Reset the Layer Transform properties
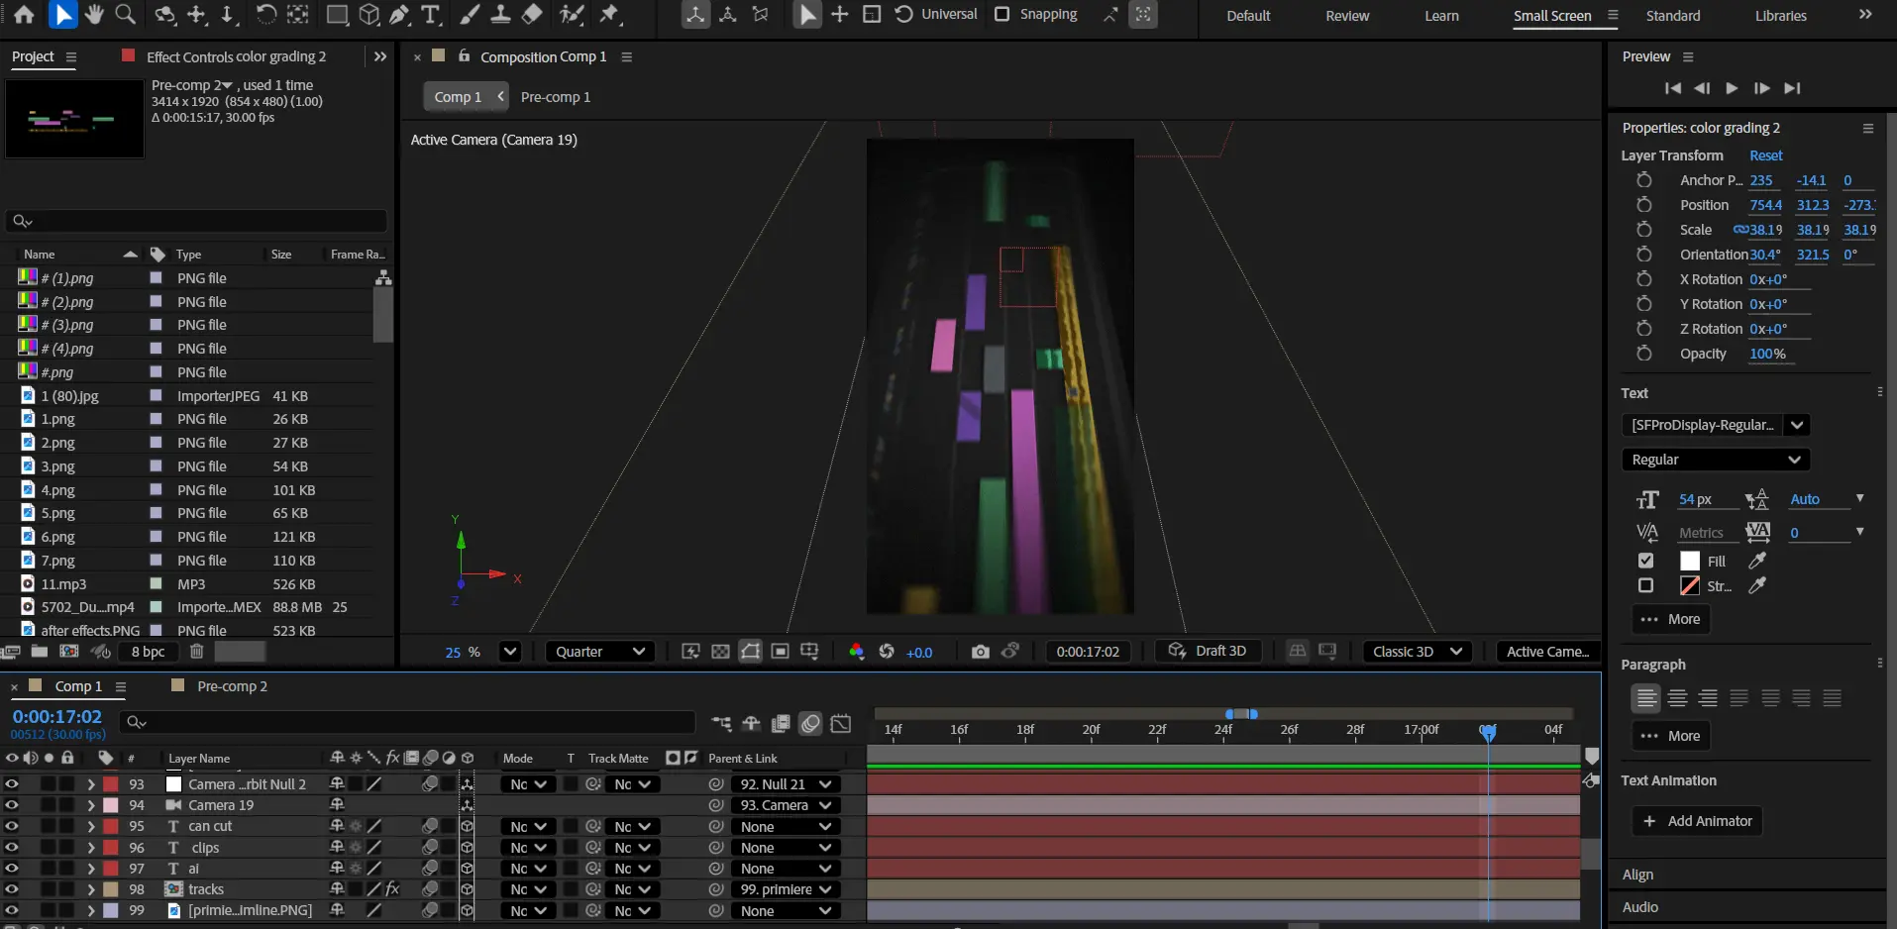Image resolution: width=1897 pixels, height=929 pixels. click(x=1765, y=155)
